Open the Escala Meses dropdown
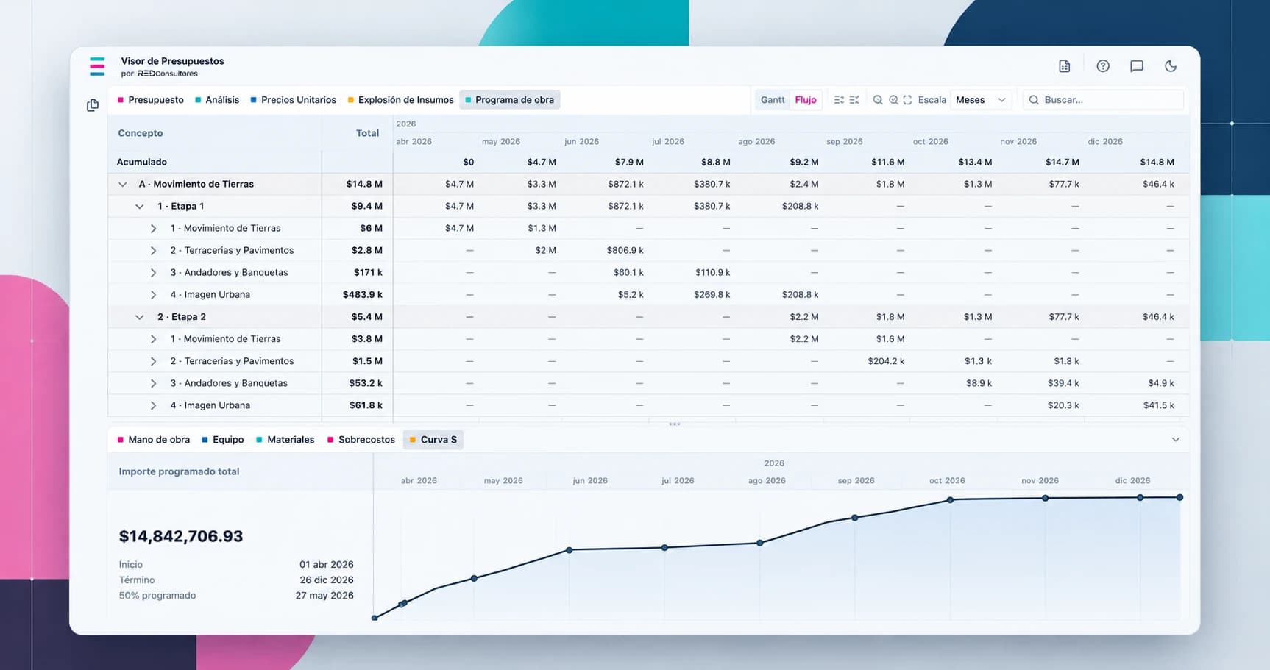 (x=981, y=100)
